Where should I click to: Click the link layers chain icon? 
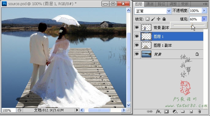pos(149,111)
